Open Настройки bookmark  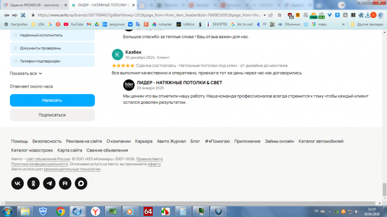point(16,24)
